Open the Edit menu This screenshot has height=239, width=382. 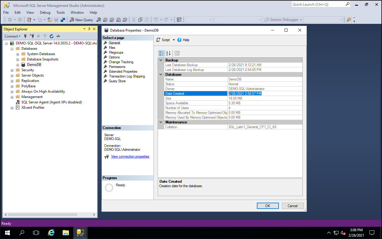18,13
